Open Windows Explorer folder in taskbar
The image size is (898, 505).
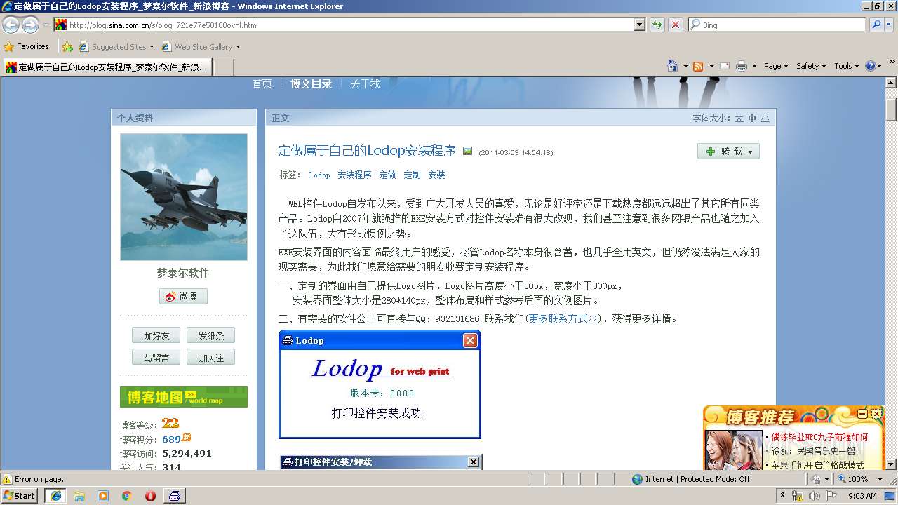[x=79, y=496]
